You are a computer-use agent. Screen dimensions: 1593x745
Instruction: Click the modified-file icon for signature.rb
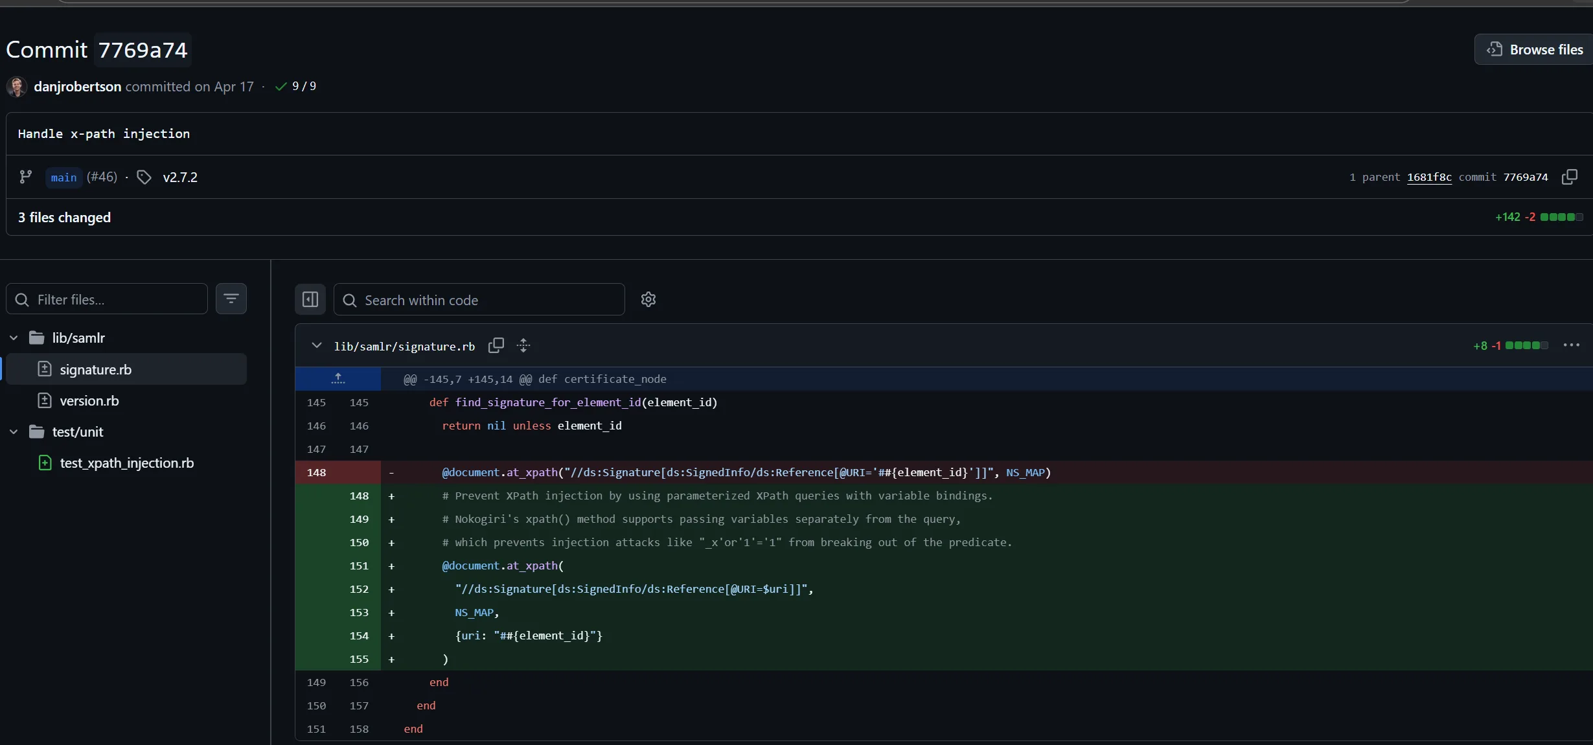[45, 369]
